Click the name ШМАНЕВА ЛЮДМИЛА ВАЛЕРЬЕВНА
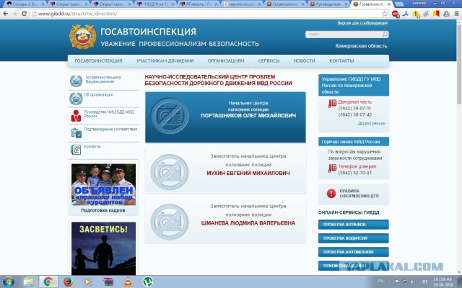 248,223
